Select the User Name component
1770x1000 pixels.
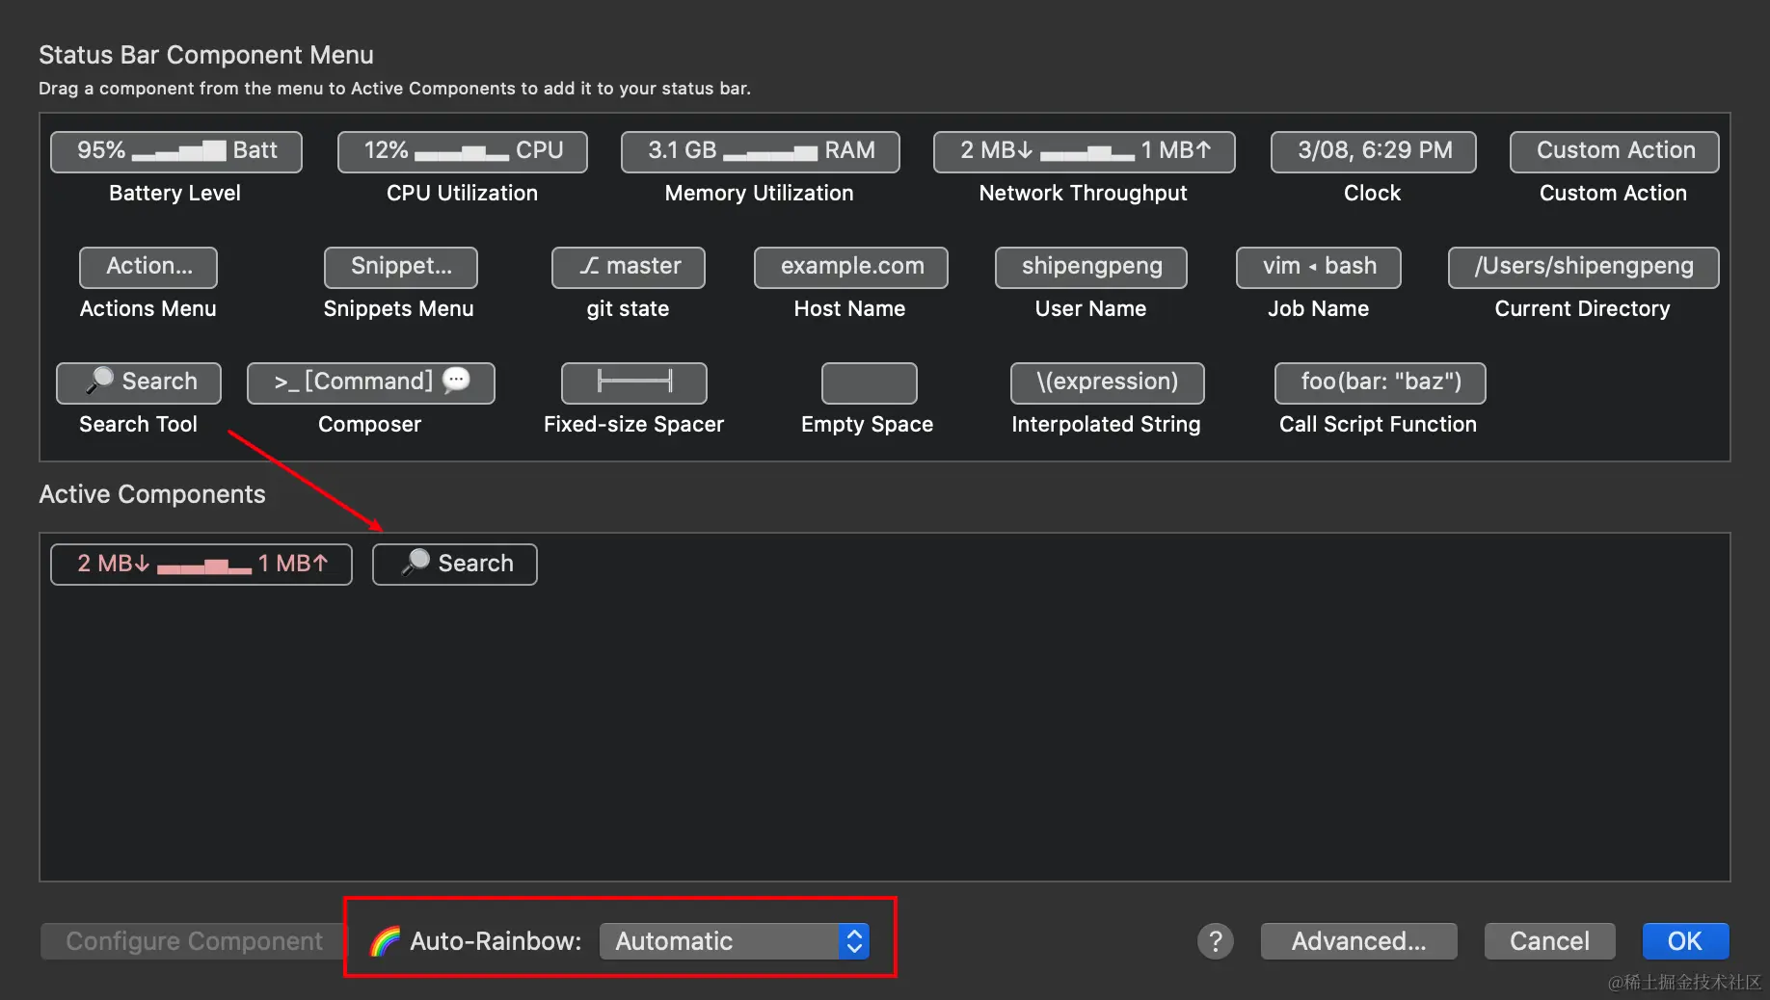pyautogui.click(x=1091, y=267)
